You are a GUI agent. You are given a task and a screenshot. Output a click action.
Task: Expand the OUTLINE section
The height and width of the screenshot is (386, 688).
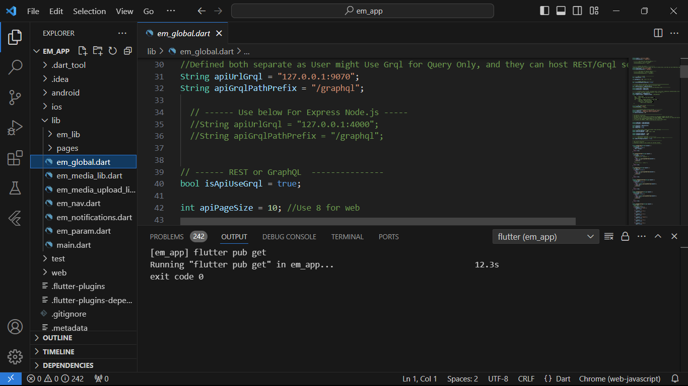coord(83,338)
